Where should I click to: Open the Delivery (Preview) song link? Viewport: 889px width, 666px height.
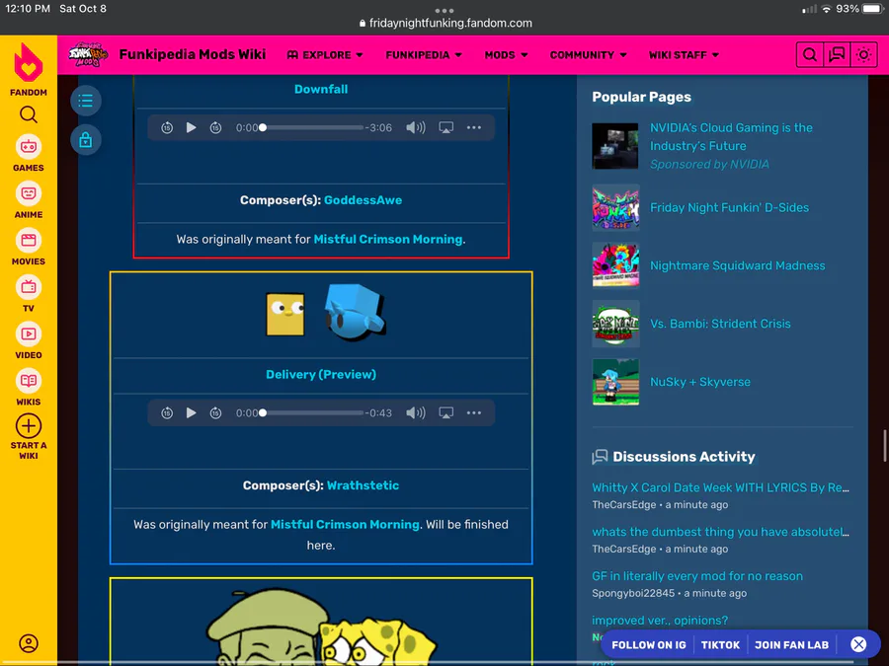(321, 374)
